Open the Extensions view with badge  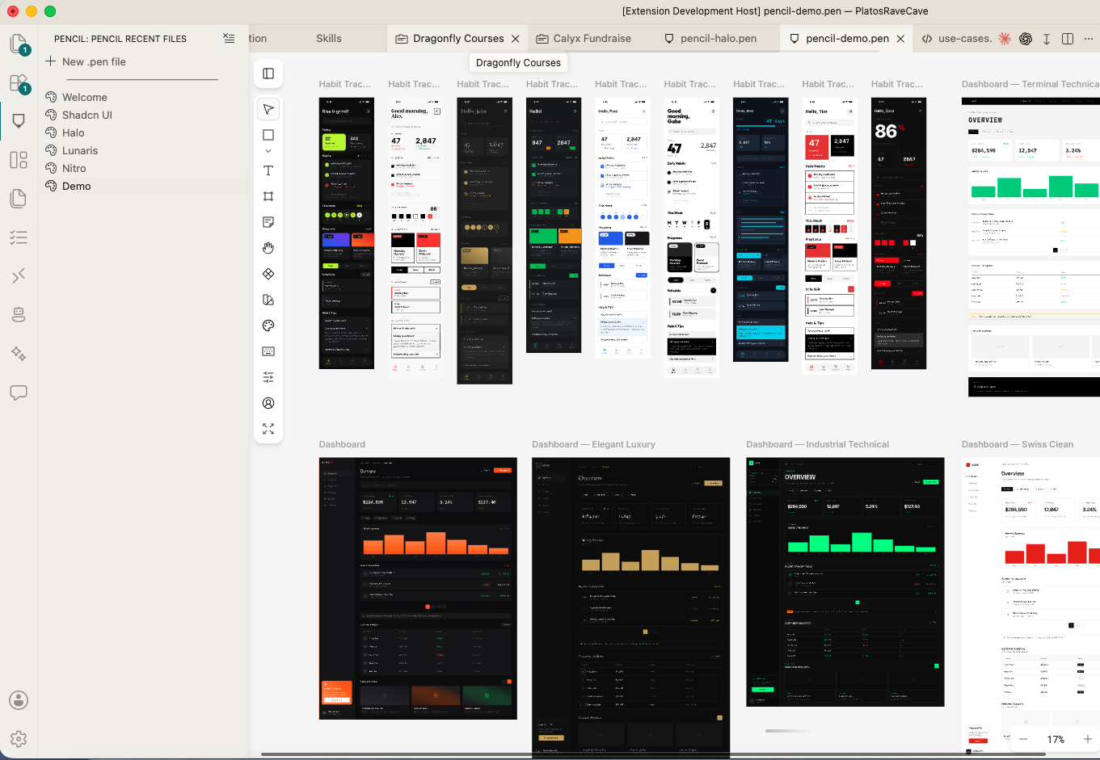click(x=18, y=82)
